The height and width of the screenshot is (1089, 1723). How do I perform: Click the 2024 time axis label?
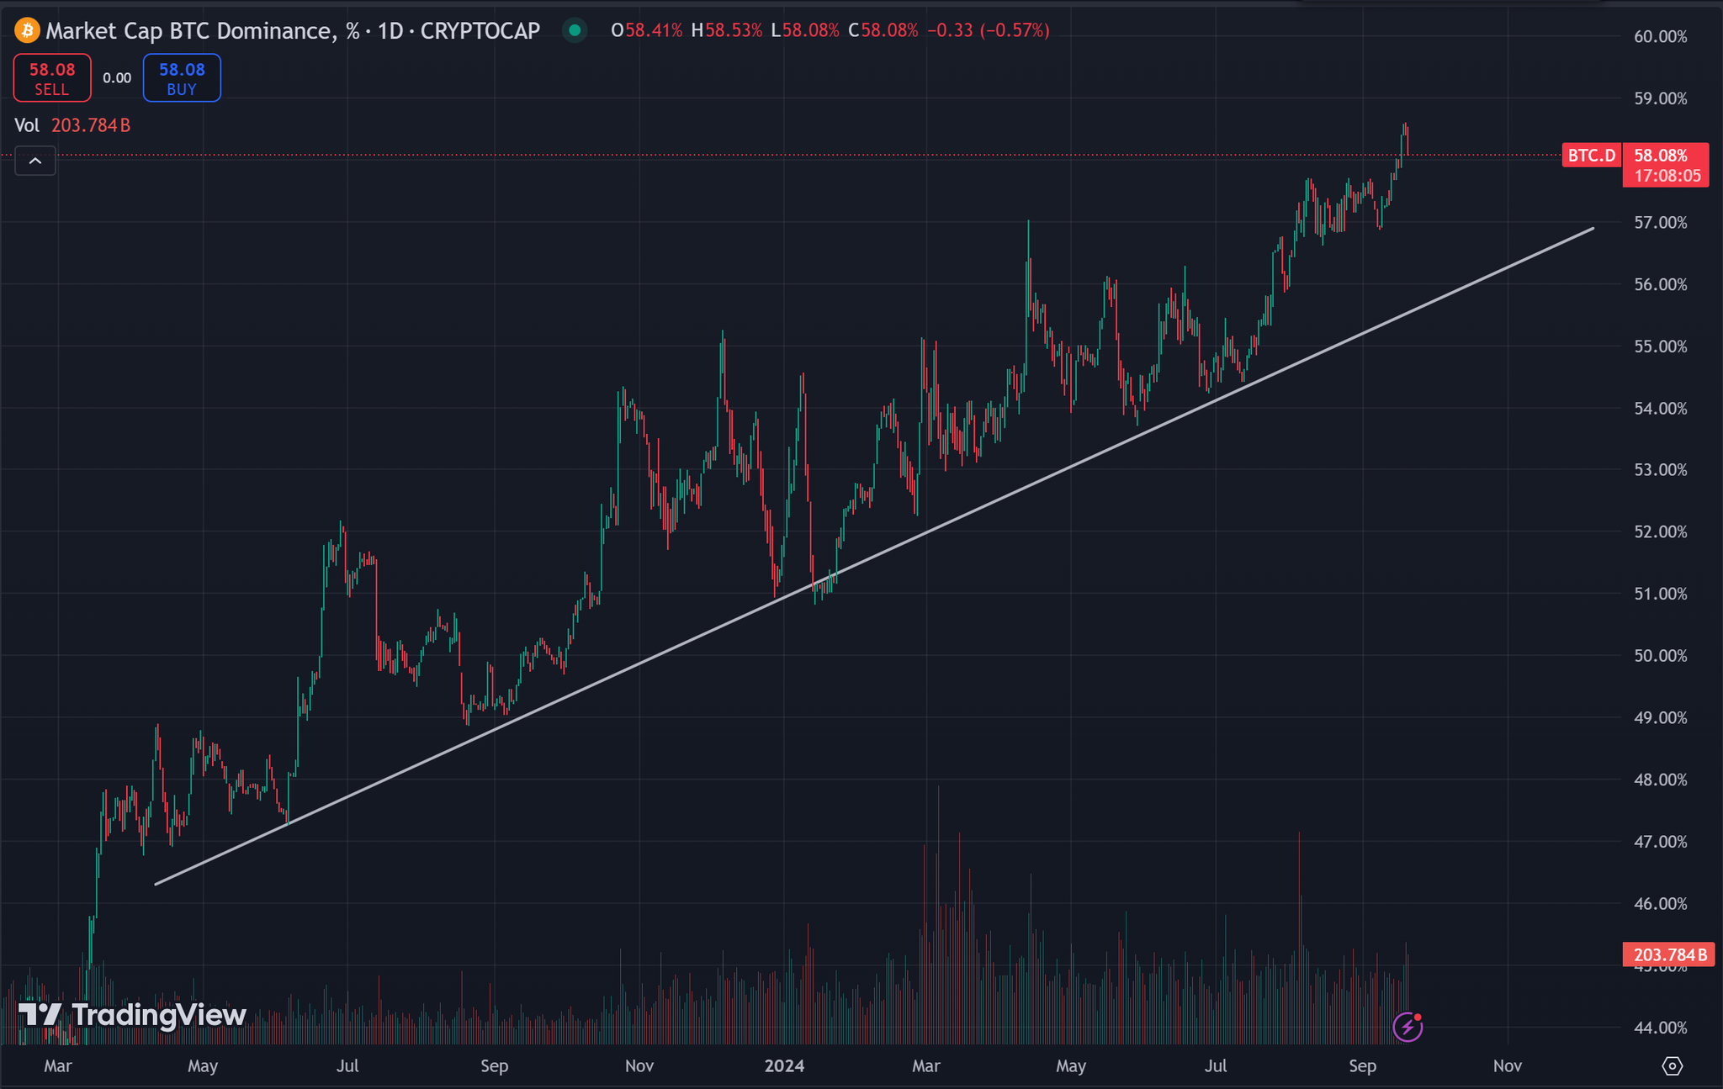[x=784, y=1066]
